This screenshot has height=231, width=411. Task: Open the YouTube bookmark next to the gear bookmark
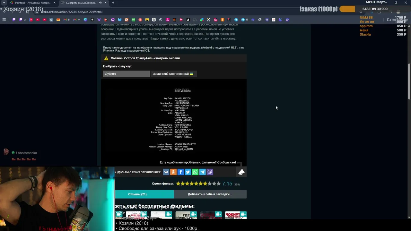pyautogui.click(x=45, y=20)
